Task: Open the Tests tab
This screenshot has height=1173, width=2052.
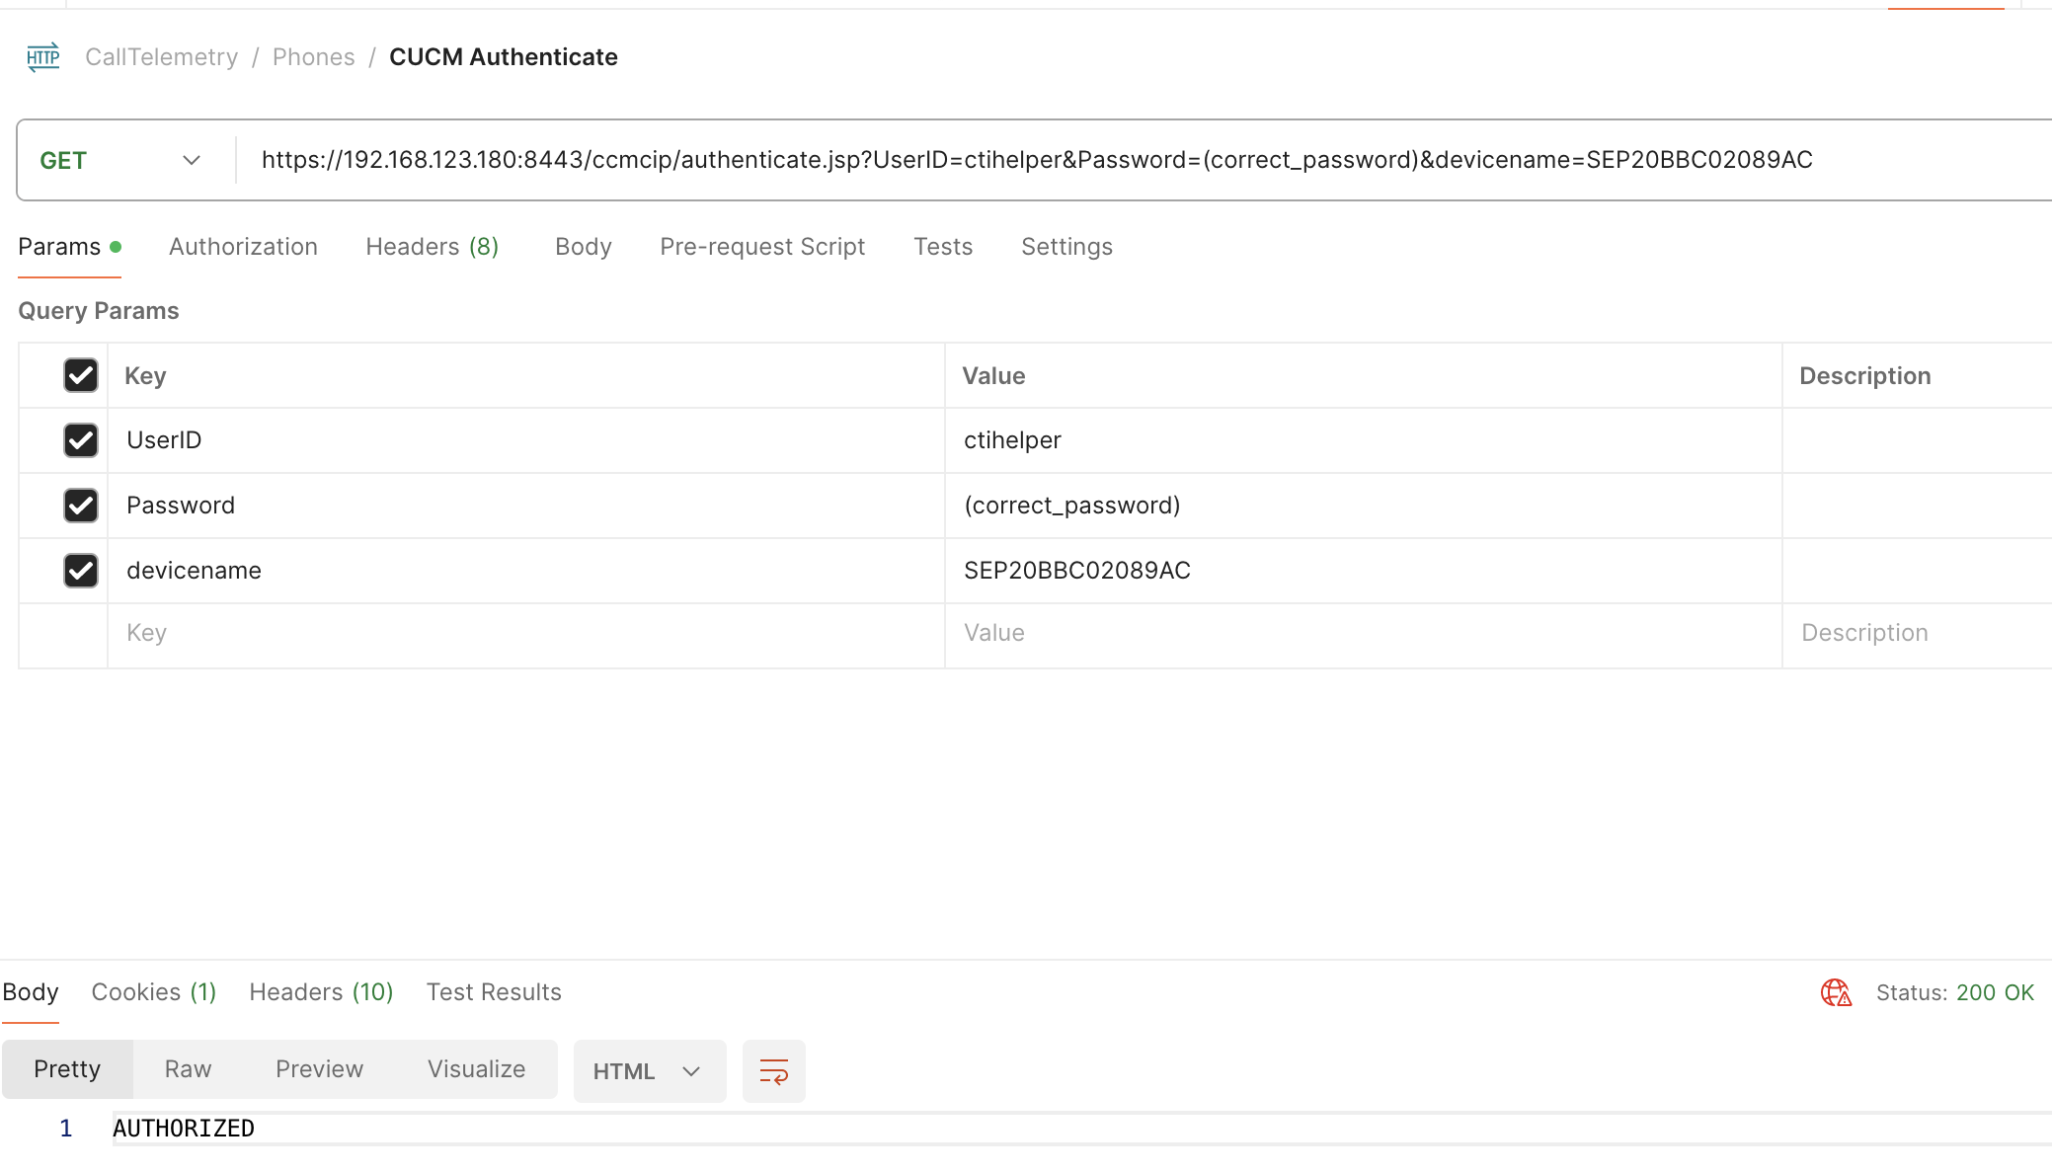Action: (x=942, y=247)
